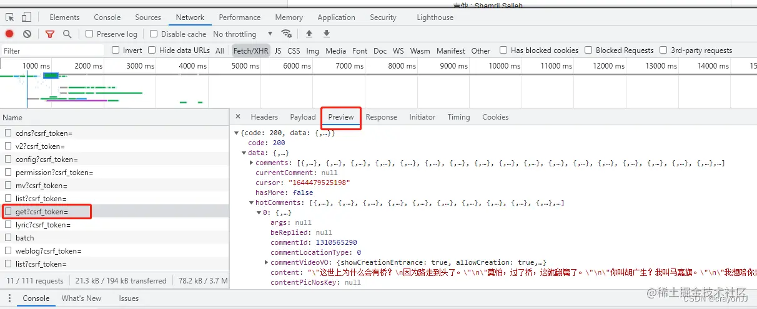Stop recording network log button
The width and height of the screenshot is (757, 309).
9,34
